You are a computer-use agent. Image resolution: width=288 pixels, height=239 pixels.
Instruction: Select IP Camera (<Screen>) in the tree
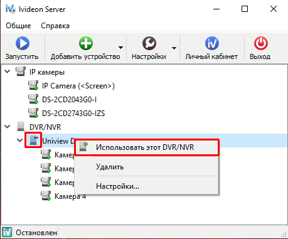pyautogui.click(x=78, y=86)
